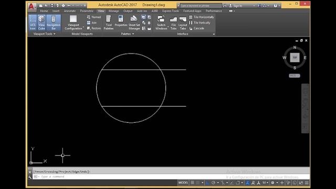This screenshot has height=189, width=336.
Task: Close the command line window with the X
Action: [30, 172]
